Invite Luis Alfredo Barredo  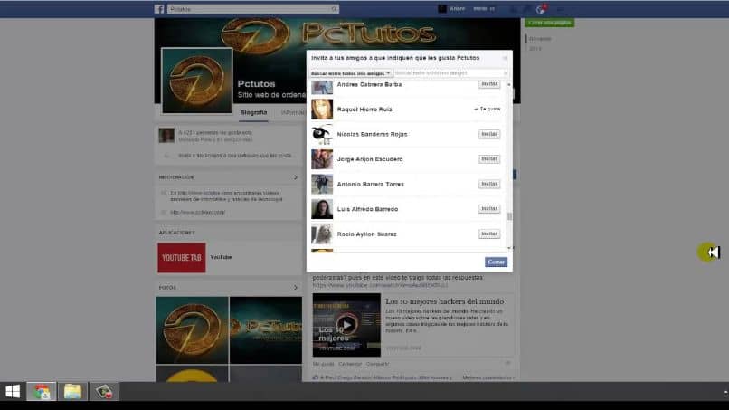pos(489,209)
